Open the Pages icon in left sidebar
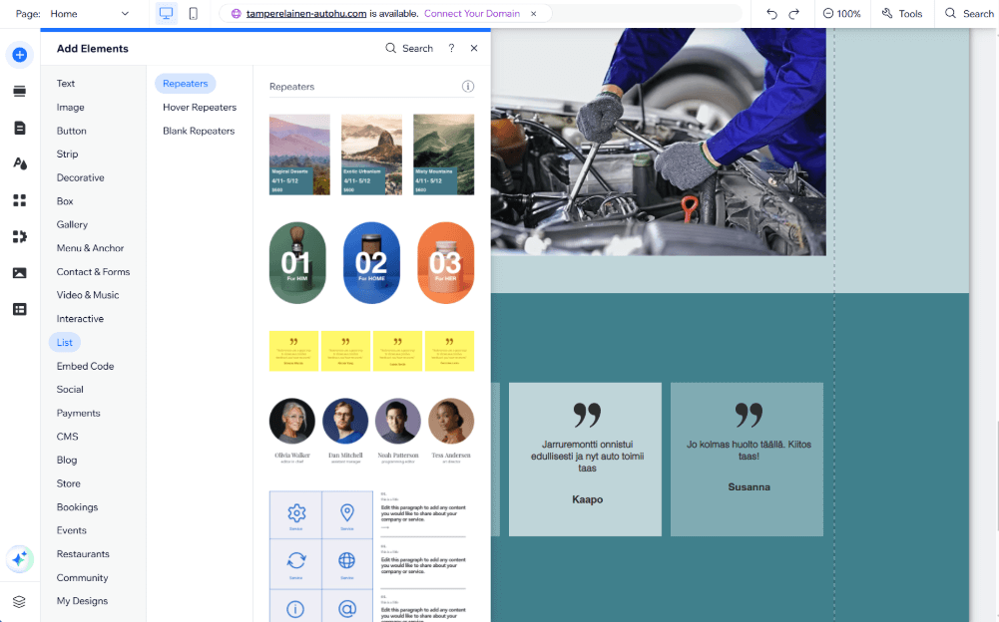The image size is (999, 622). pyautogui.click(x=19, y=128)
